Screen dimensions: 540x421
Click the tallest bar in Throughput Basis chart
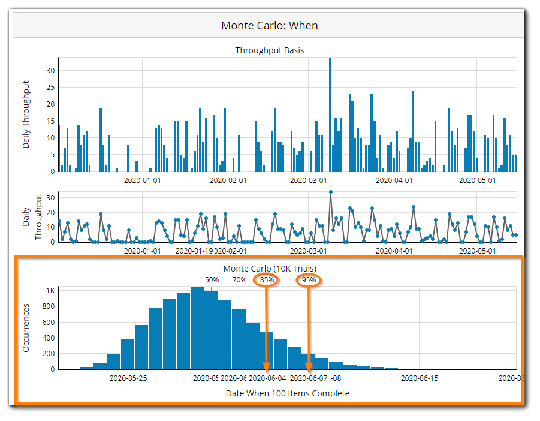coord(330,114)
